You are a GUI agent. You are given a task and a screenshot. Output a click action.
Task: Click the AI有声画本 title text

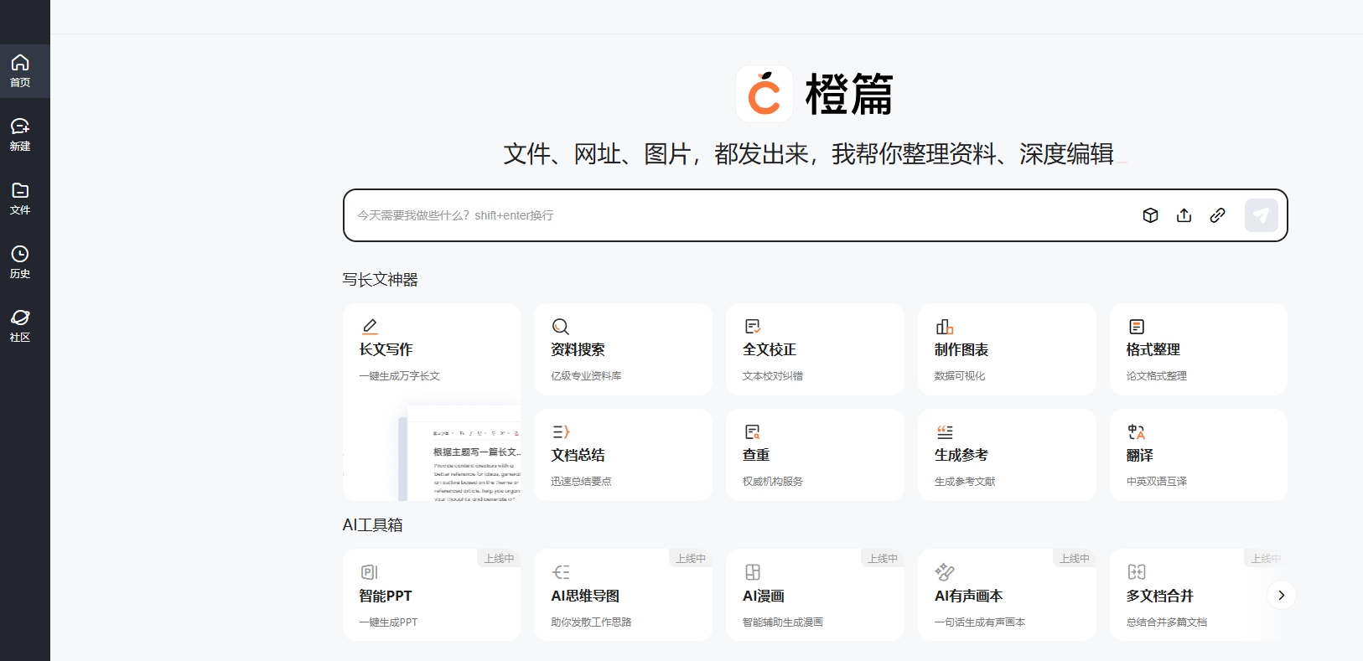tap(968, 596)
